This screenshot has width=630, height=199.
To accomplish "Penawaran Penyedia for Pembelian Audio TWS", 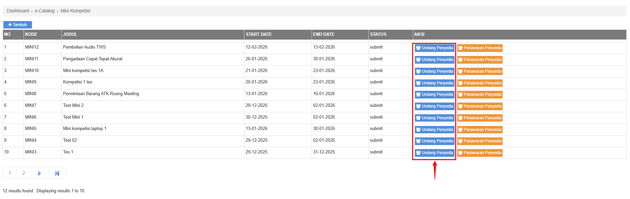I will pyautogui.click(x=480, y=48).
